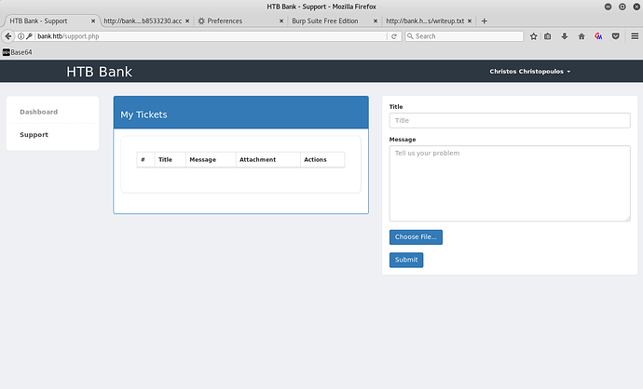Submit the support ticket
The width and height of the screenshot is (643, 389).
(406, 260)
